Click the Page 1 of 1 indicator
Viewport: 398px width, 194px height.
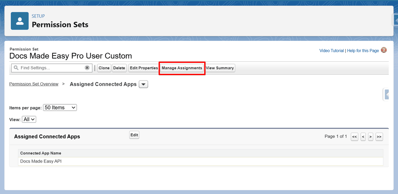[x=336, y=136]
